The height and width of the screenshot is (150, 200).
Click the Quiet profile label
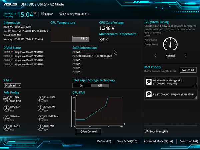click(147, 36)
